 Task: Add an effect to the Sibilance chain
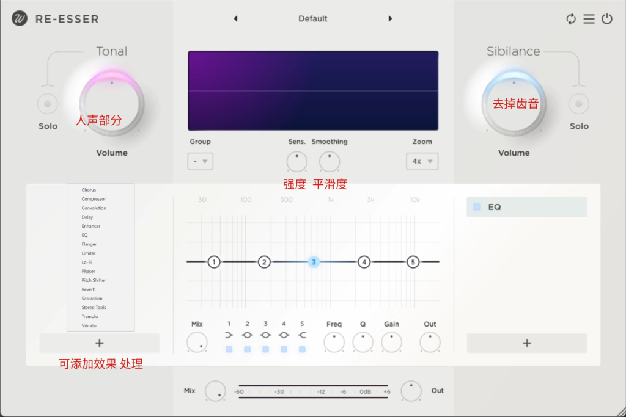coord(527,343)
